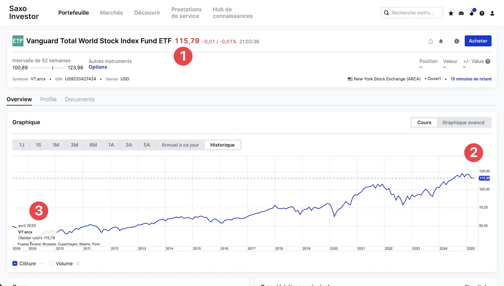This screenshot has width=504, height=286.
Task: Click the Clôture line style swatch
Action: click(41, 263)
